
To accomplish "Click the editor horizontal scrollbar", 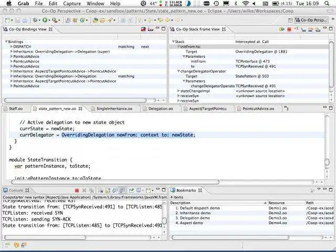I will tap(115, 182).
